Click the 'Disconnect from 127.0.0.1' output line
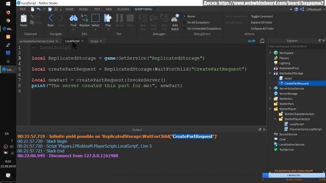This screenshot has width=326, height=183. click(x=68, y=156)
